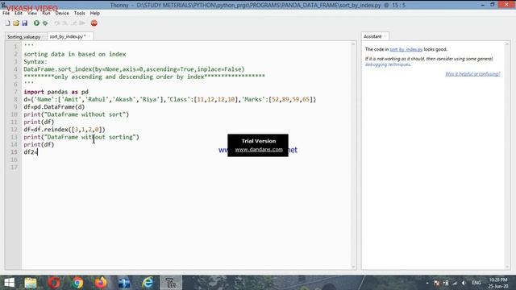This screenshot has height=290, width=516.
Task: Click the print("Dataframe without sort") line
Action: [x=76, y=114]
